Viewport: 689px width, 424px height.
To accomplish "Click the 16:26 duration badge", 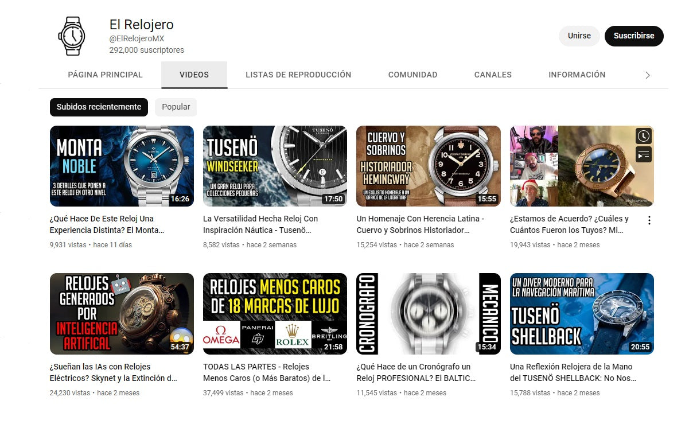I will click(180, 199).
